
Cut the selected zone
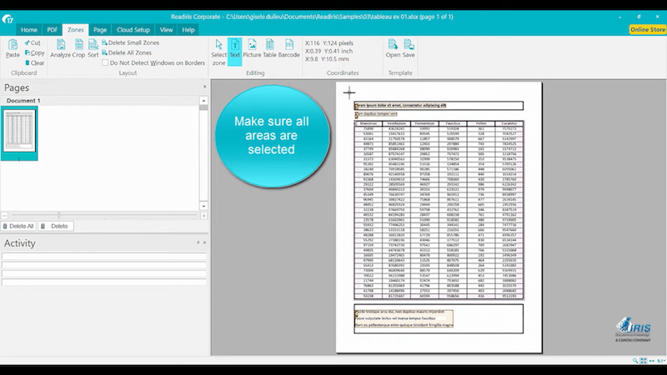tap(33, 43)
